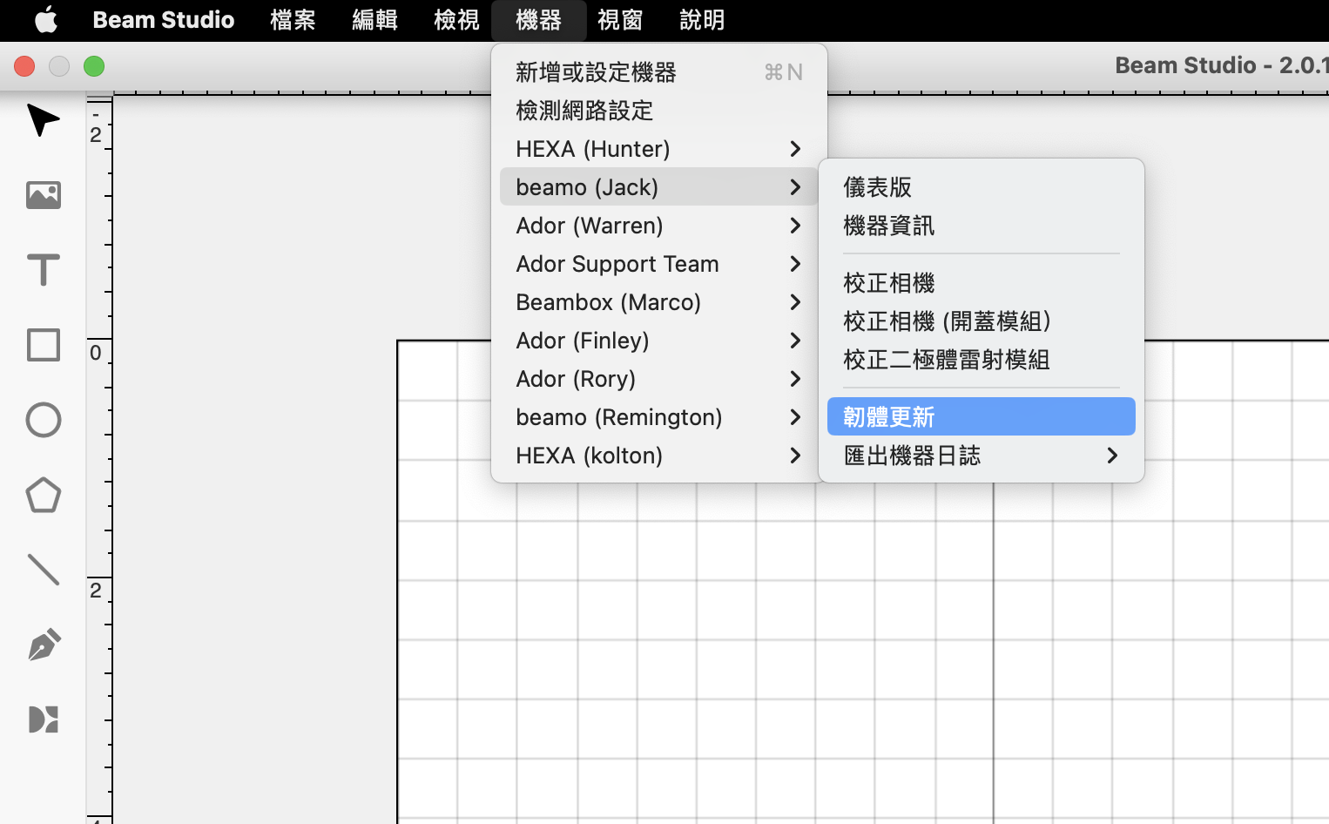Click the highlighted 韌體更新 entry
Viewport: 1329px width, 824px height.
(x=981, y=416)
